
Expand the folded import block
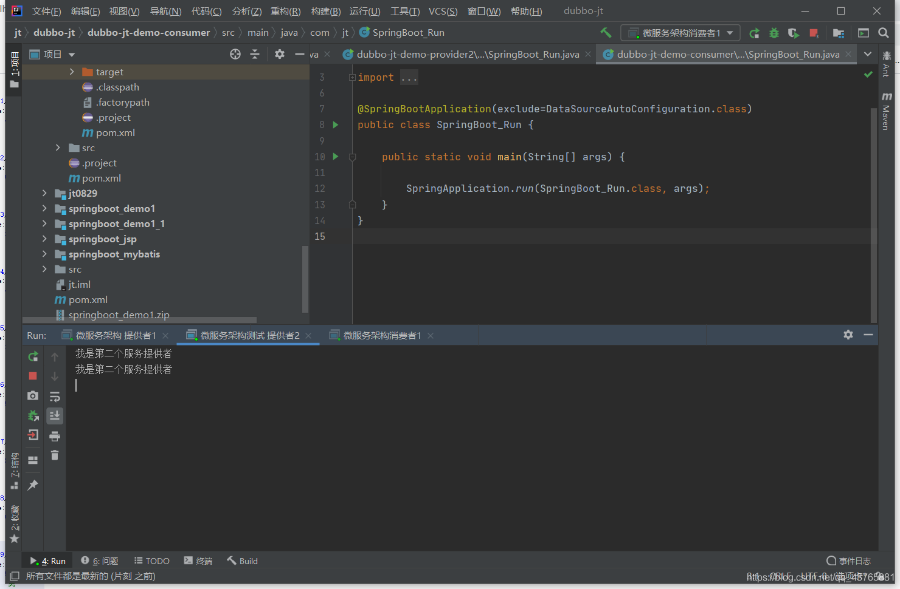click(352, 77)
